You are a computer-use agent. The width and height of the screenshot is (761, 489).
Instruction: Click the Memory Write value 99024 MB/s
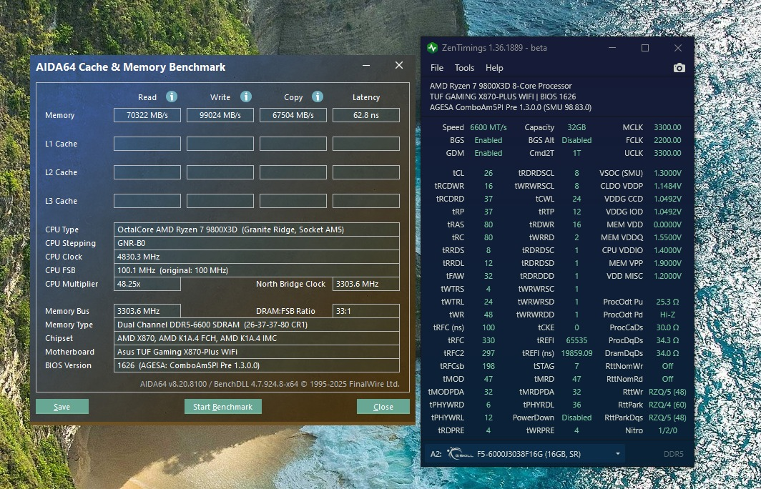tap(220, 115)
